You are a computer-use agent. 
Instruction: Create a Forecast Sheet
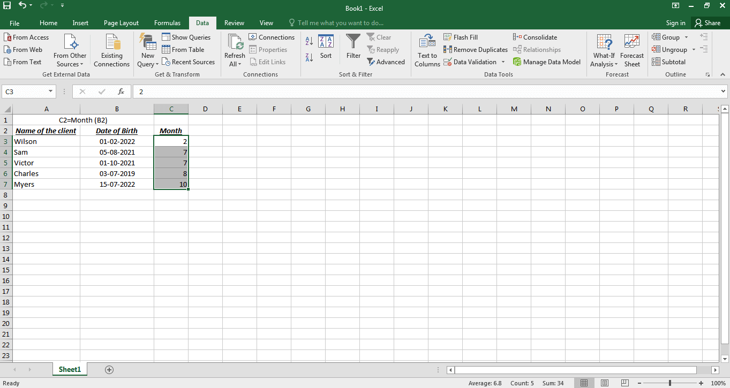[632, 51]
